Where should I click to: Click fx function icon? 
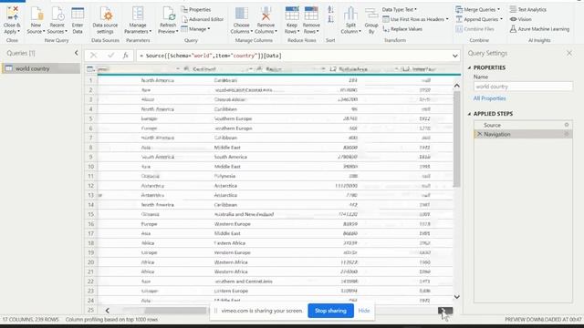point(126,56)
